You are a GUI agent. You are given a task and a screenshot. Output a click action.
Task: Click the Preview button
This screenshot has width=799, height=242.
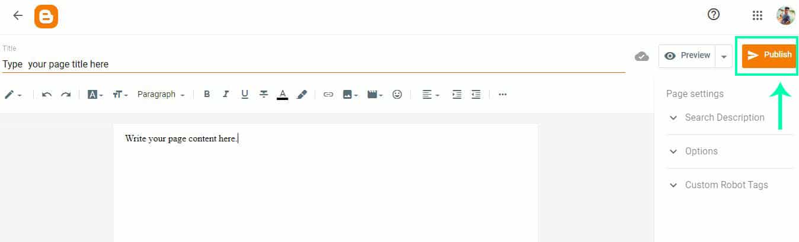[687, 56]
